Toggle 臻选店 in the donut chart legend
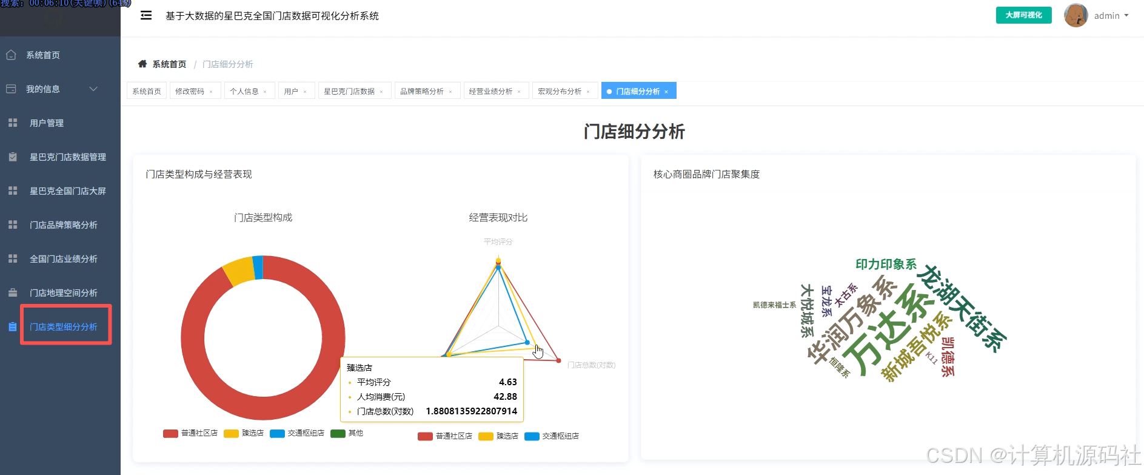Screen dimensions: 1144x475 pyautogui.click(x=244, y=433)
